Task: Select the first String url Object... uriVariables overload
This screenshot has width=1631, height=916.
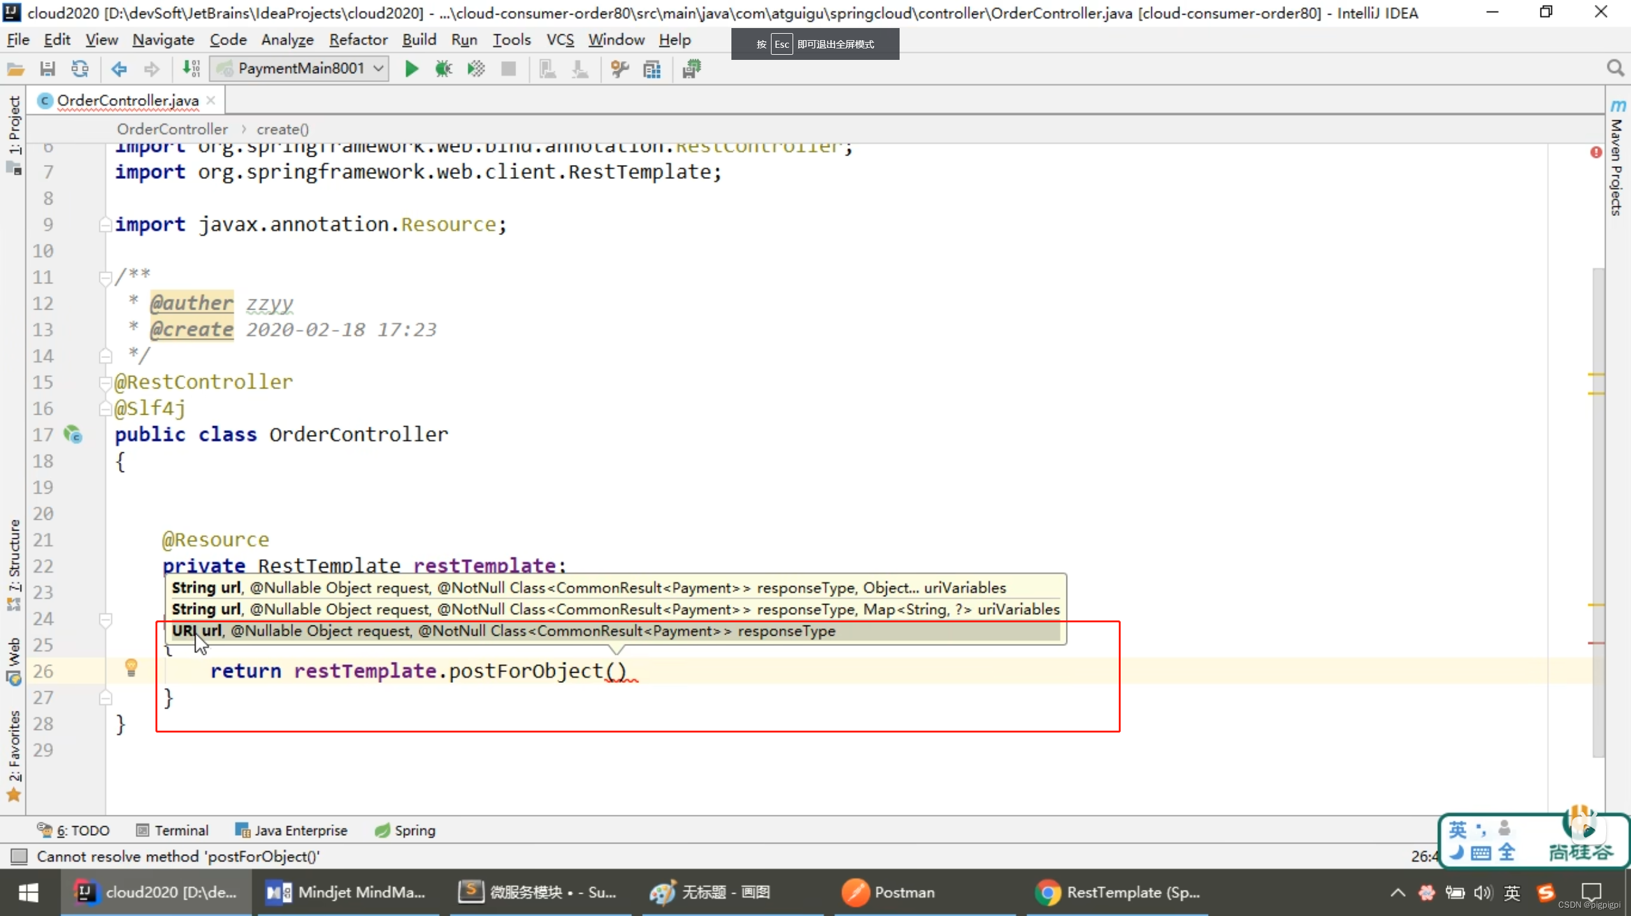Action: 615,588
